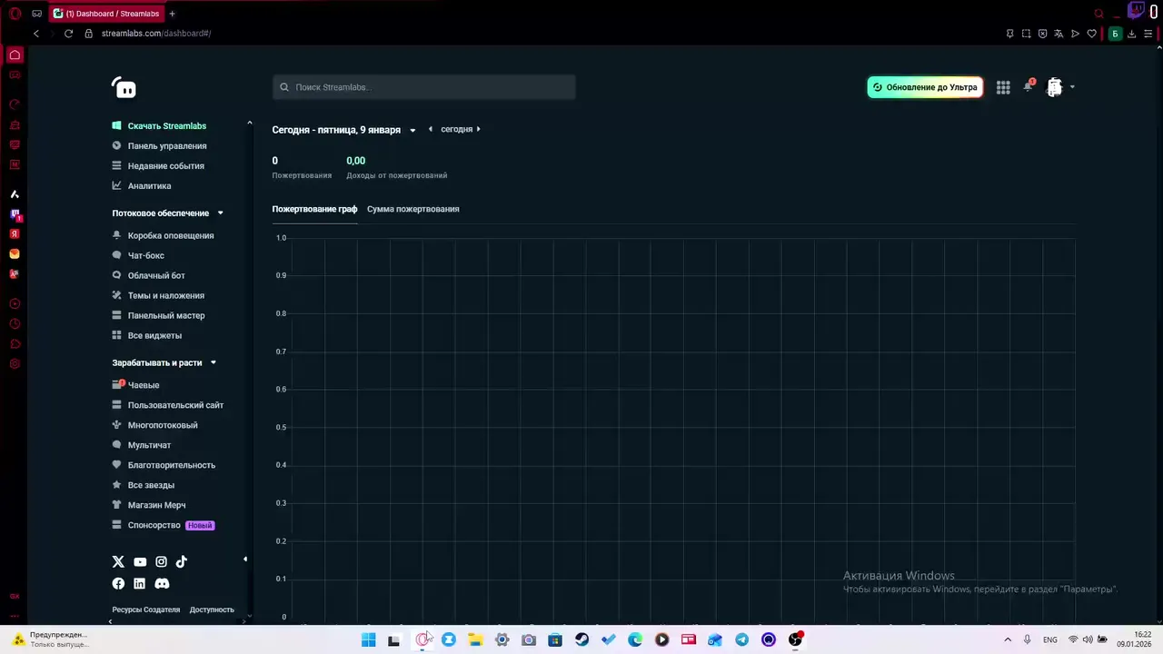Open a new browser tab

click(172, 14)
